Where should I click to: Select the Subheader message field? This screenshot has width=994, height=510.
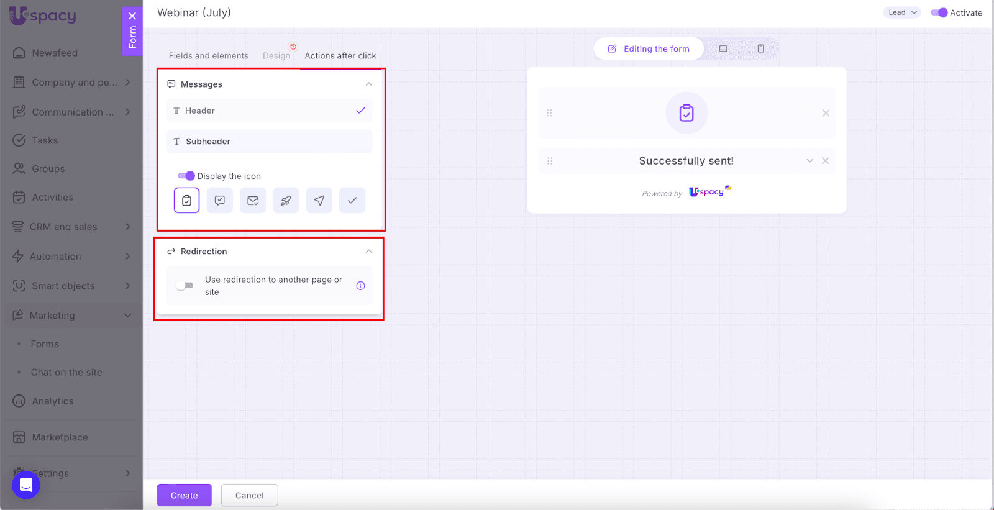(269, 142)
